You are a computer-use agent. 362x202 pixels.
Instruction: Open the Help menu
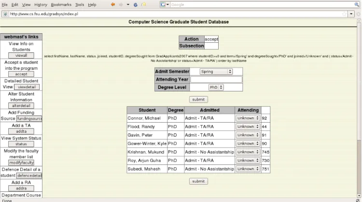tap(92, 5)
